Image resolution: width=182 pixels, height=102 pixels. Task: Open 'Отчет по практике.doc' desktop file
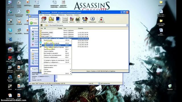[19, 60]
